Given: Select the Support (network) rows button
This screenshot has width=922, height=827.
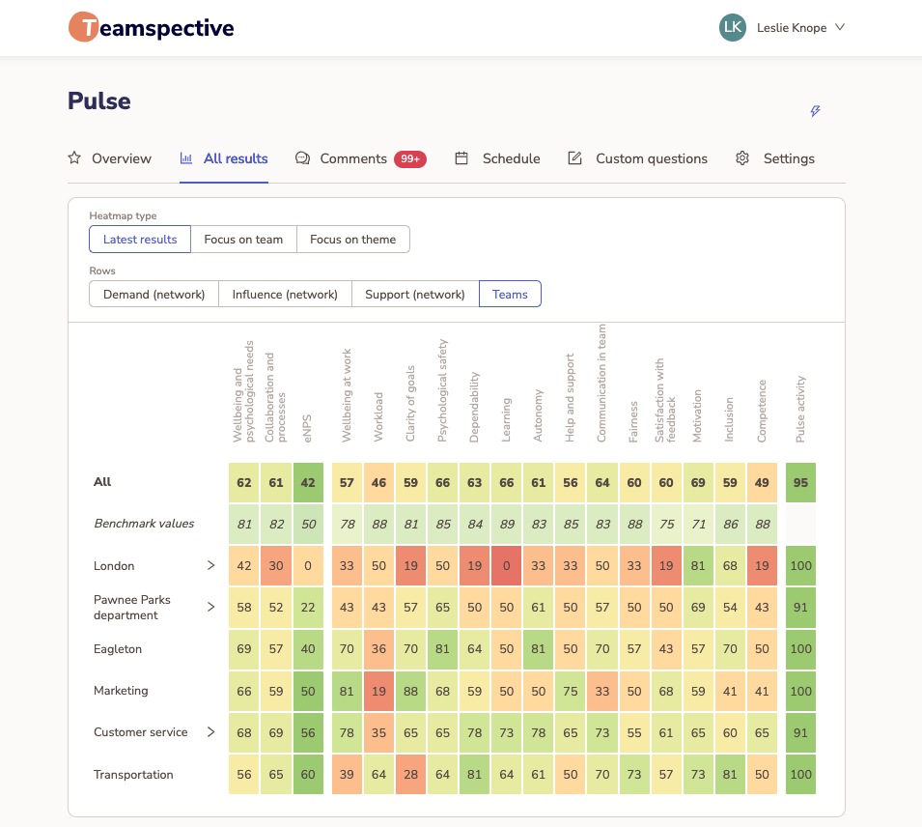Looking at the screenshot, I should click(415, 294).
